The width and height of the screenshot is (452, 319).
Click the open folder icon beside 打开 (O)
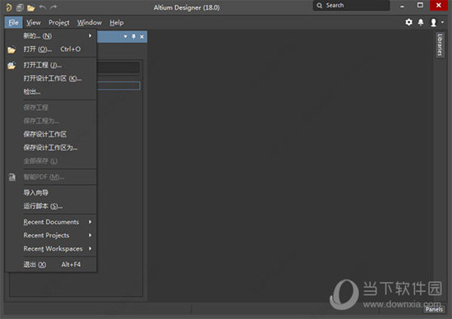click(x=12, y=50)
